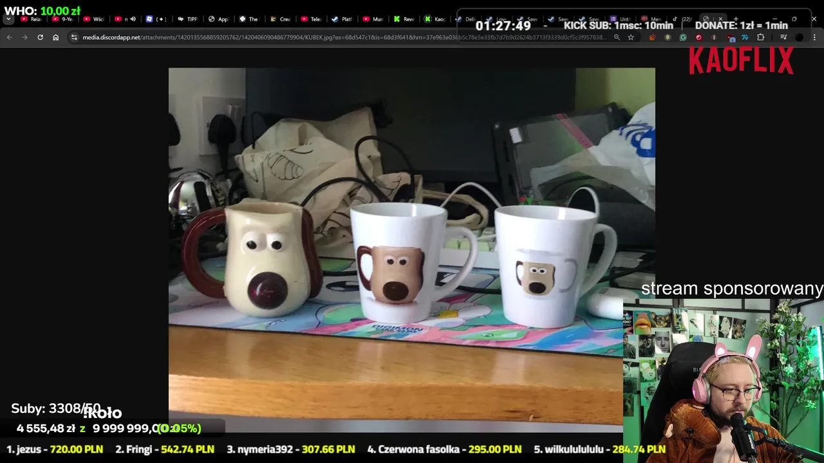
Task: Close the currently active tab
Action: click(720, 19)
